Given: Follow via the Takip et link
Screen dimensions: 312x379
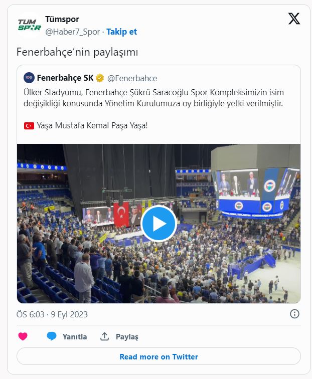Looking at the screenshot, I should (x=121, y=32).
